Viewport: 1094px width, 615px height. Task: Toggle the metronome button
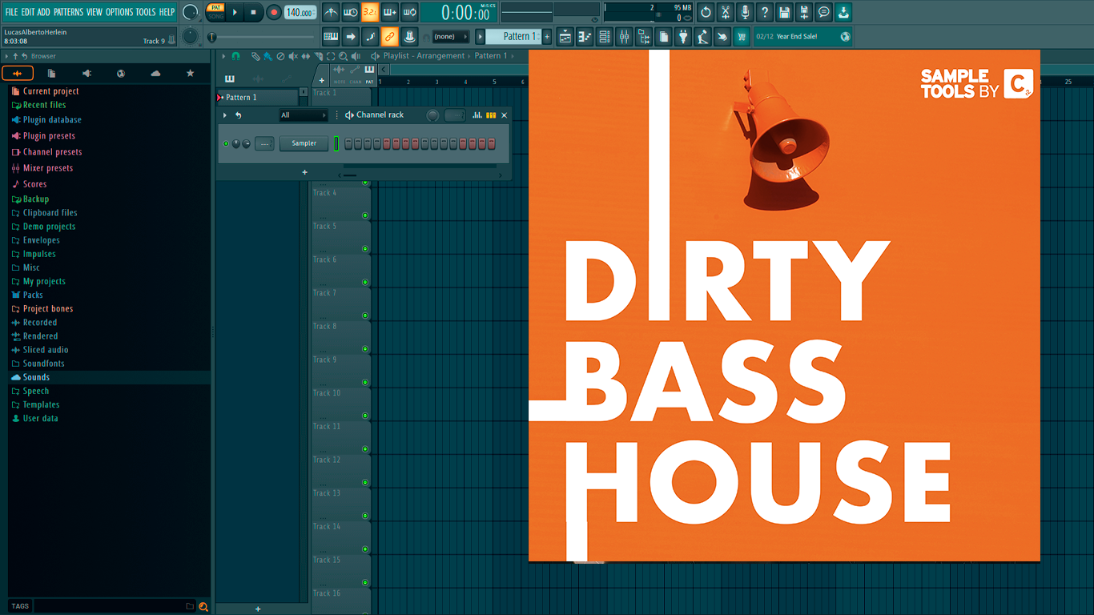point(331,12)
